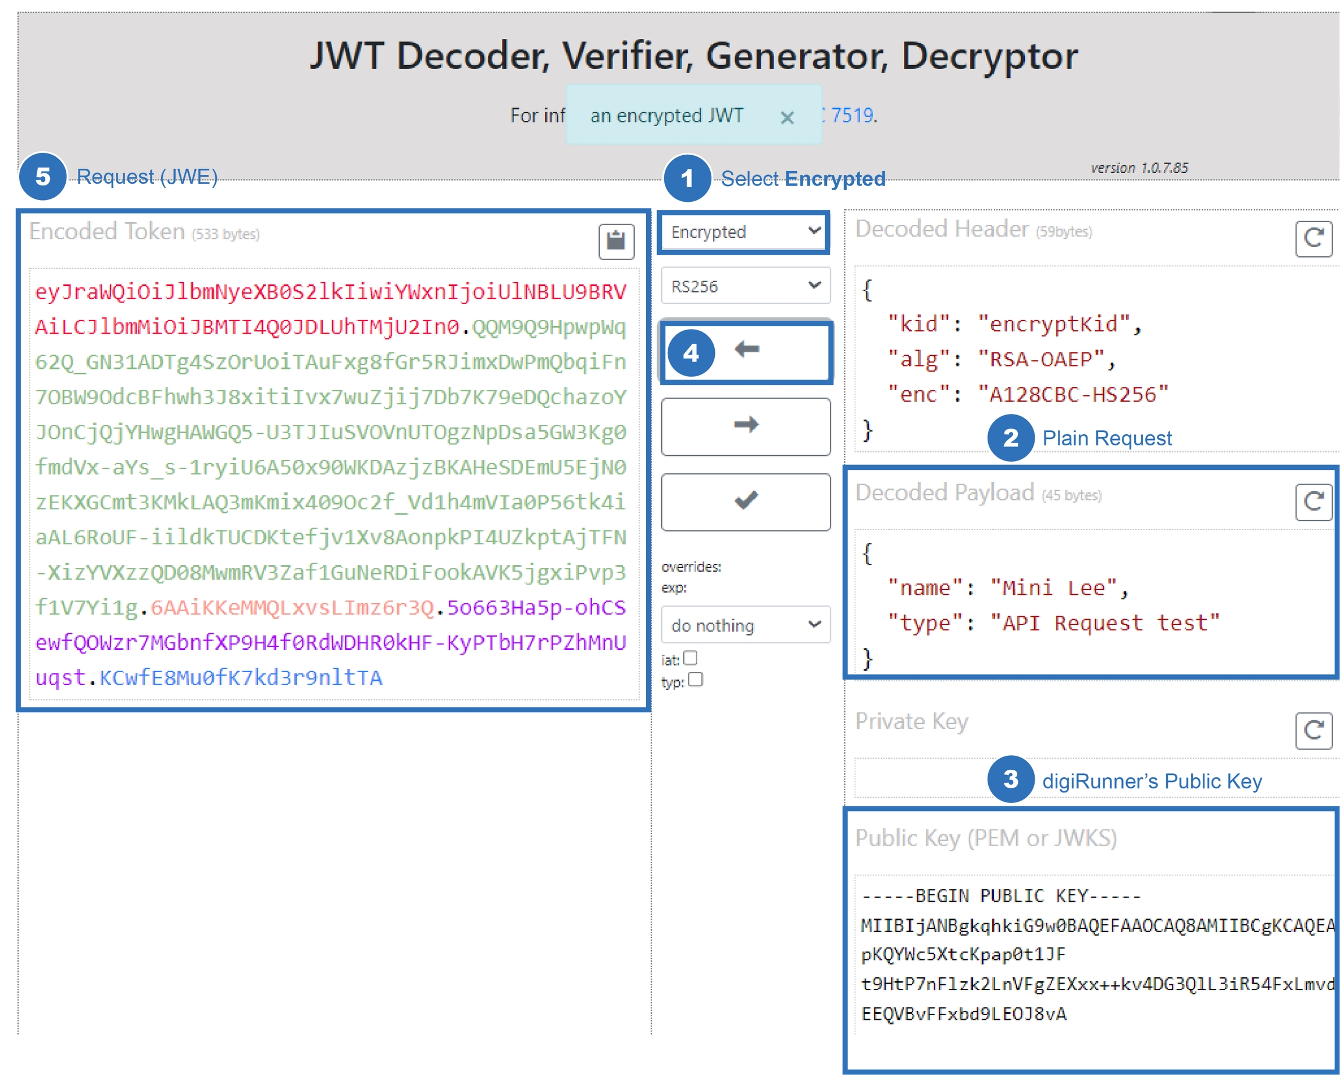Reload the Decoded Header panel
The image size is (1340, 1075).
point(1313,238)
